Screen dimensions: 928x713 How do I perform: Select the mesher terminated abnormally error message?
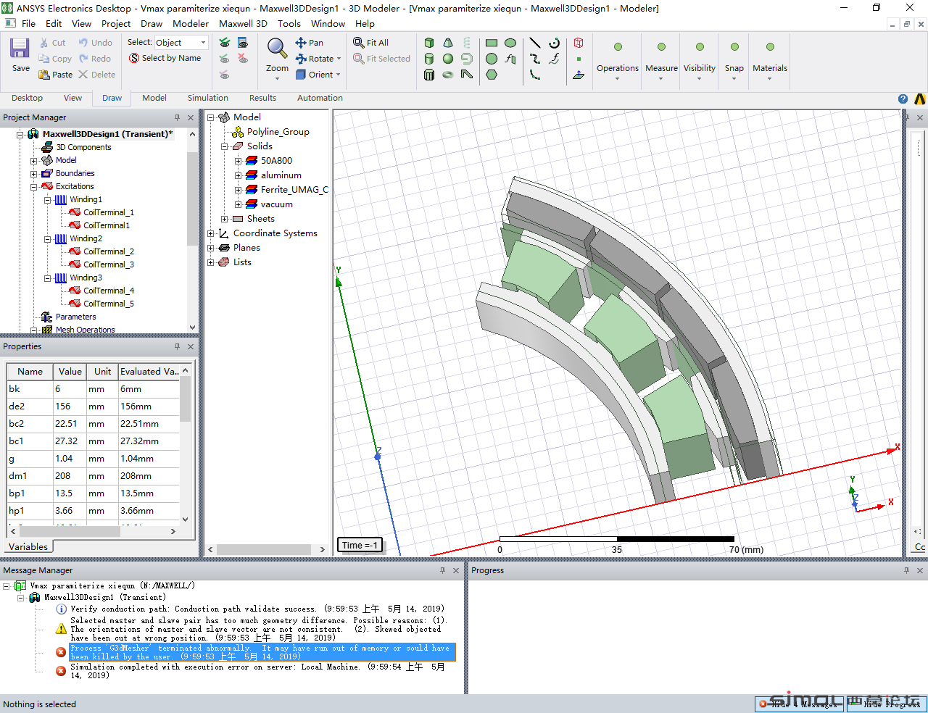pos(262,652)
